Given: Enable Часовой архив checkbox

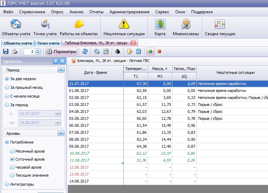Looking at the screenshot, I should 12,167.
